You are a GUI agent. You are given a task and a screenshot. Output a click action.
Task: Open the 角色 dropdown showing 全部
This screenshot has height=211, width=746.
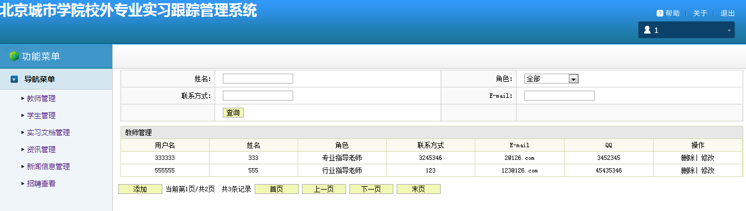coord(551,79)
